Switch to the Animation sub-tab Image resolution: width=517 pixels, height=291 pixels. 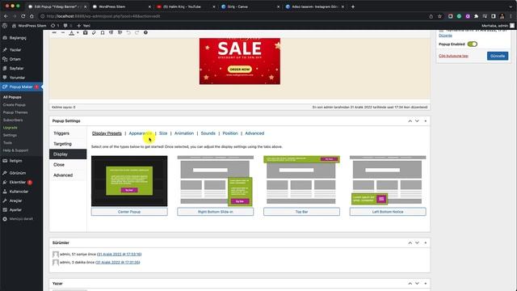[184, 133]
